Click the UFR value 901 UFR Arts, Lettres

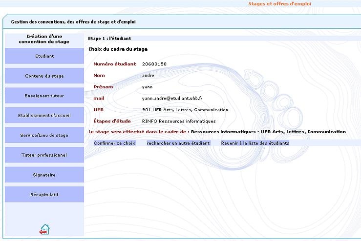click(x=185, y=110)
